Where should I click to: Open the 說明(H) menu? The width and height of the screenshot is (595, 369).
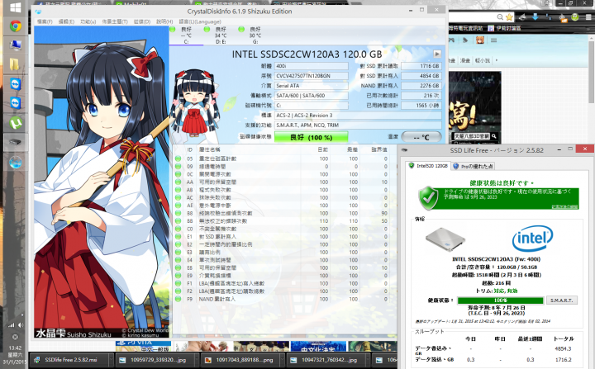164,21
